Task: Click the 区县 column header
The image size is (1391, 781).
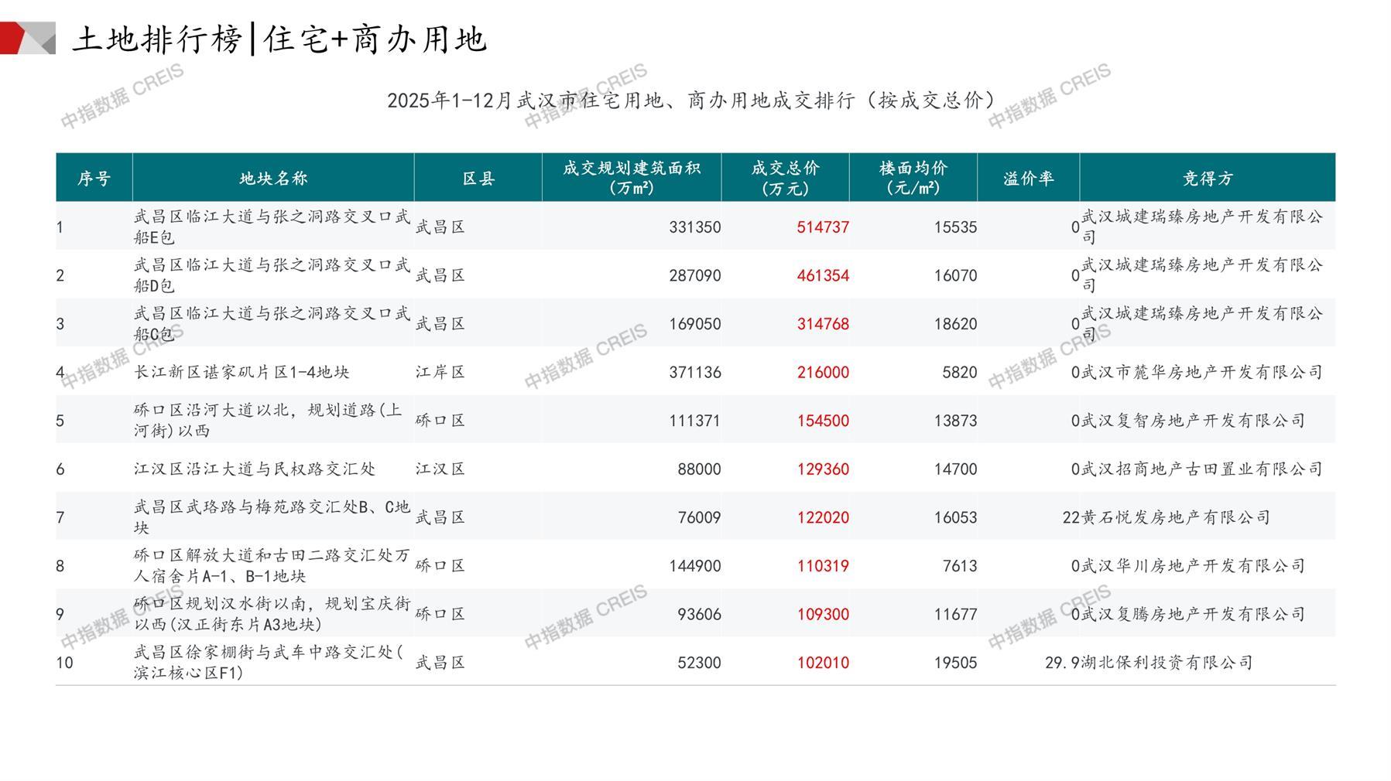Action: coord(478,179)
